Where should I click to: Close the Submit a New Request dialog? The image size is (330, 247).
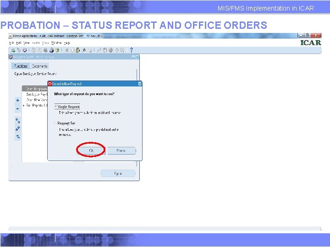(140, 84)
